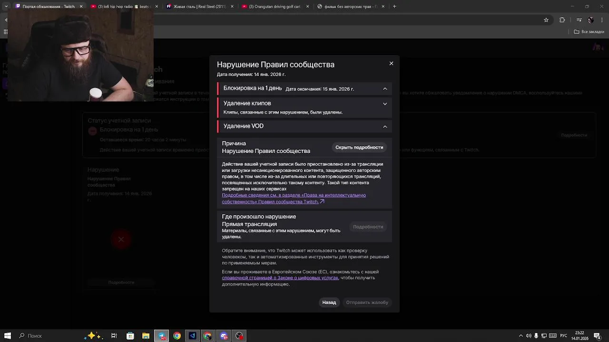The image size is (609, 342).
Task: Open the Digital Services Act help page link
Action: 280,278
